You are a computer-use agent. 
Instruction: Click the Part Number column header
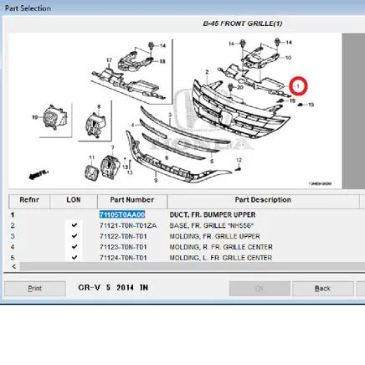132,201
